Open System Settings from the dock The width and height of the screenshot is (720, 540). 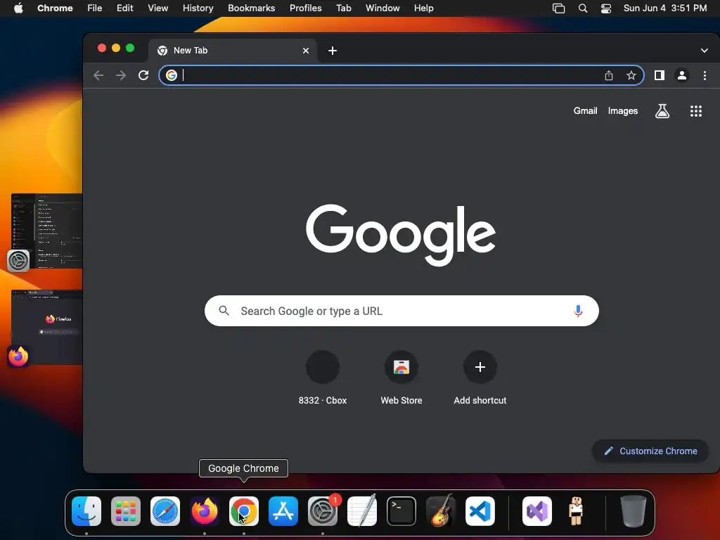(x=323, y=511)
